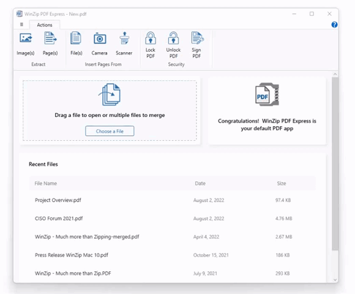Click the scrollbar up arrow

point(335,74)
